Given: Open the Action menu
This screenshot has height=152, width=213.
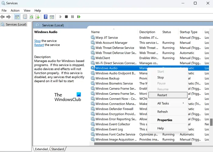Looking at the screenshot, I should click(15, 10).
